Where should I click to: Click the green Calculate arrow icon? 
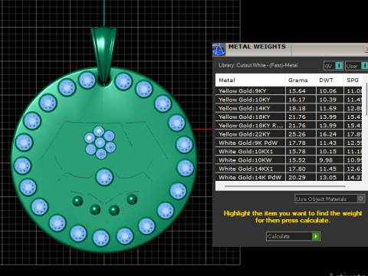pos(316,236)
